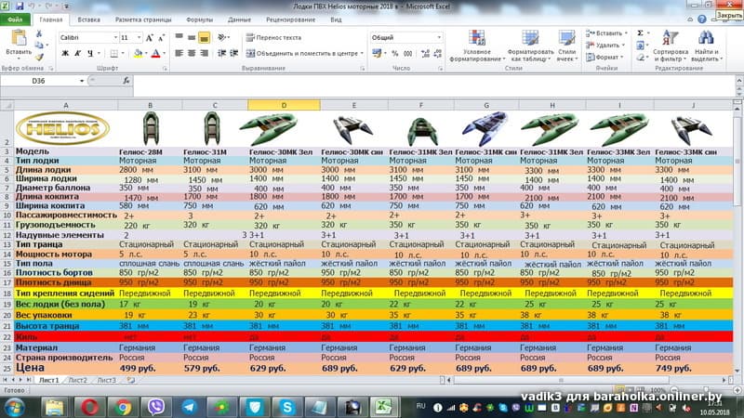Open the fill color dropdown arrow
Screen dimensions: 744x418
(146, 54)
